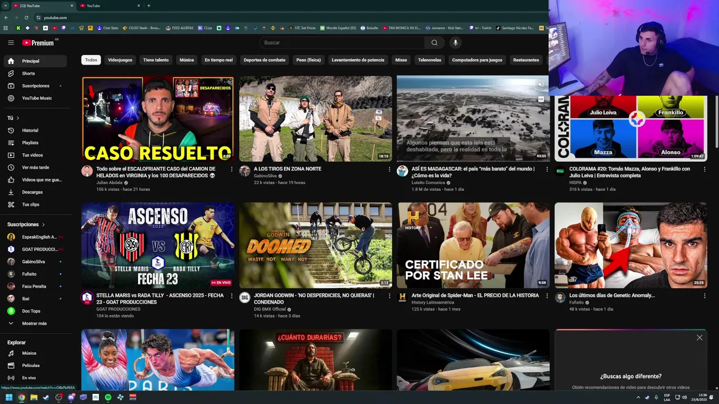Viewport: 719px width, 404px height.
Task: Open Shorts in sidebar
Action: (x=36, y=74)
